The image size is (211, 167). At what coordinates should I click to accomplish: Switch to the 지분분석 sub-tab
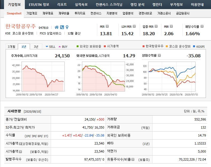112,13
